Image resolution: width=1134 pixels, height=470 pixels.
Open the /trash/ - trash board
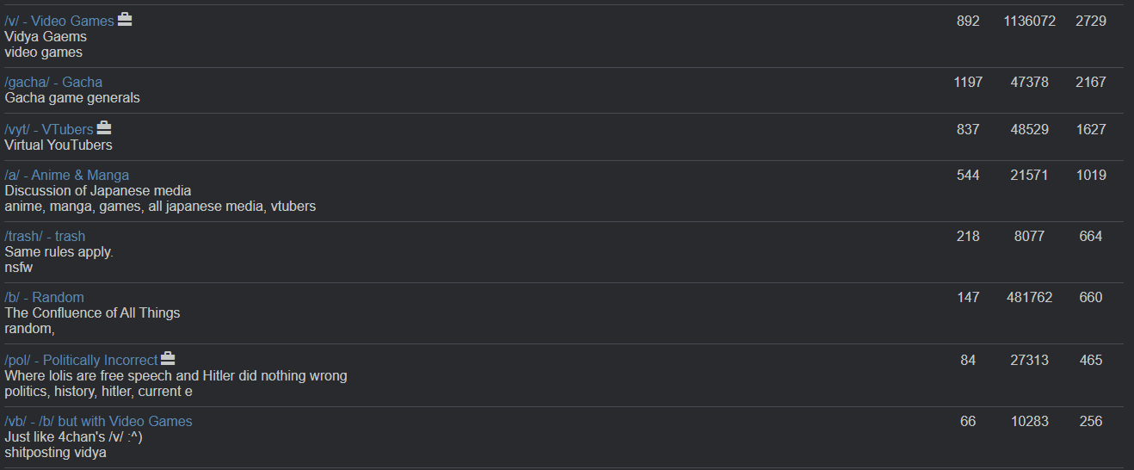point(45,237)
